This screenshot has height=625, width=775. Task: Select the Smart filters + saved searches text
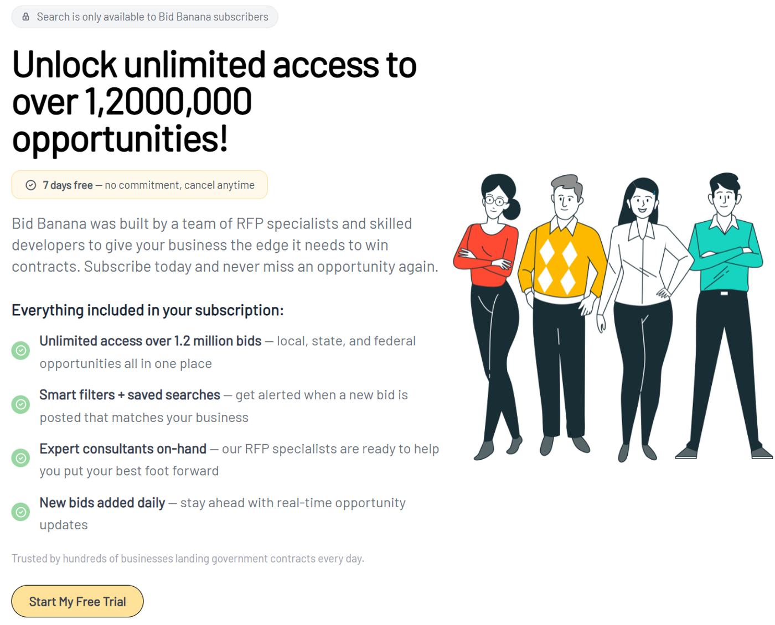[130, 395]
